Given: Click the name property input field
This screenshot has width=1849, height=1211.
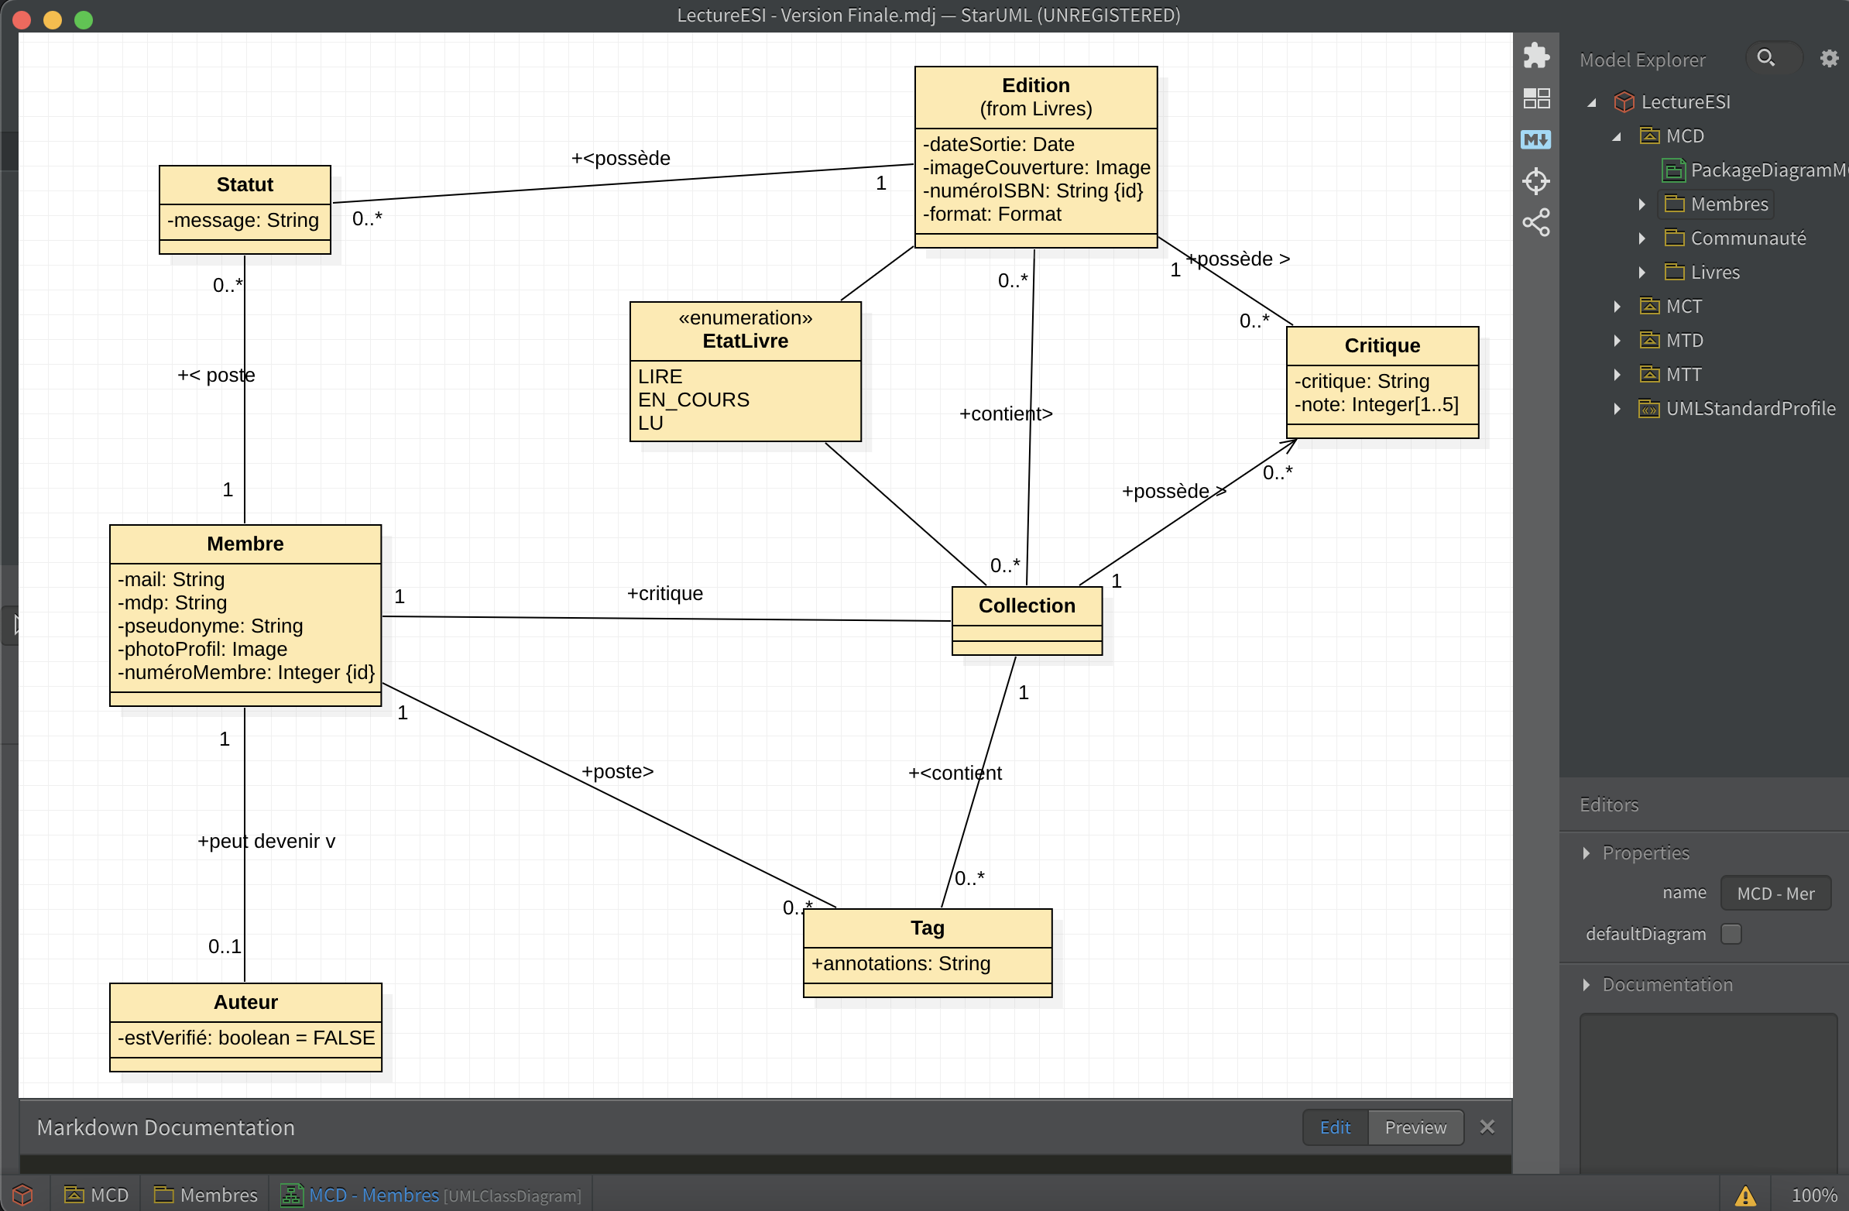Looking at the screenshot, I should point(1775,894).
